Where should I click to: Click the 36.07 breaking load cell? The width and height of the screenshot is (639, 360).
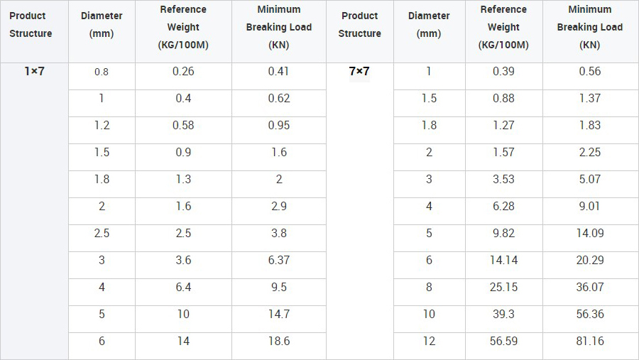[589, 287]
